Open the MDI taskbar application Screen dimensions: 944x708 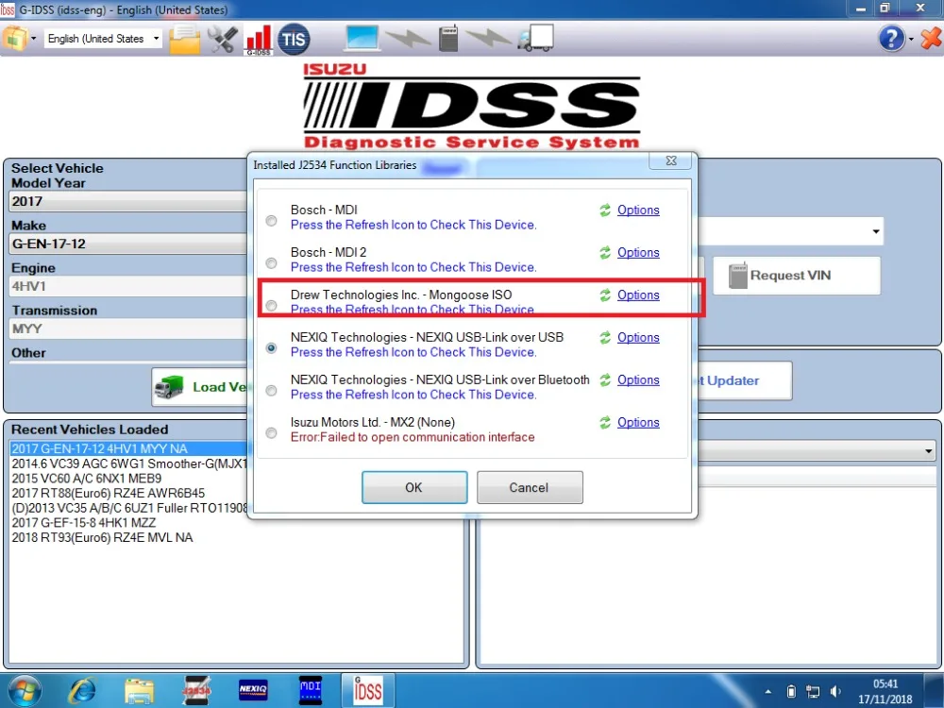point(310,690)
